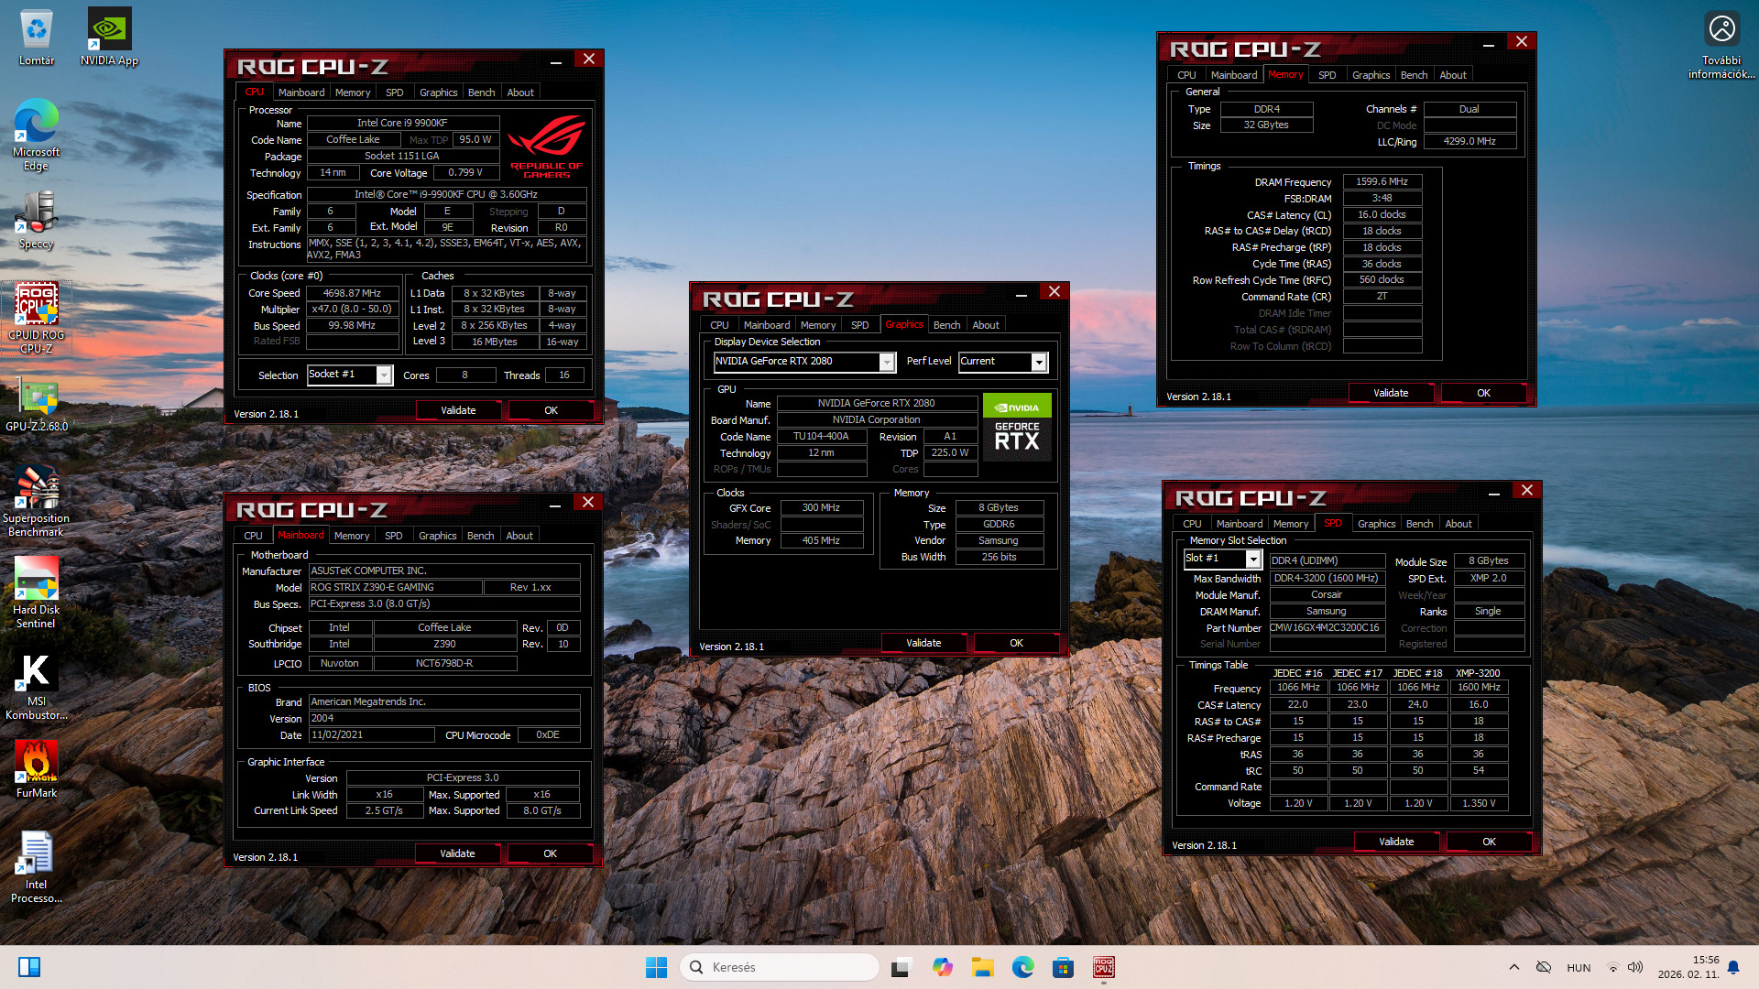
Task: Click Validate in the Memory window
Action: (x=1391, y=393)
